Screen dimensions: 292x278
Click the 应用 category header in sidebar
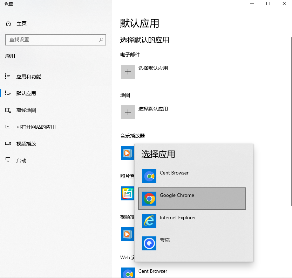[x=10, y=56]
